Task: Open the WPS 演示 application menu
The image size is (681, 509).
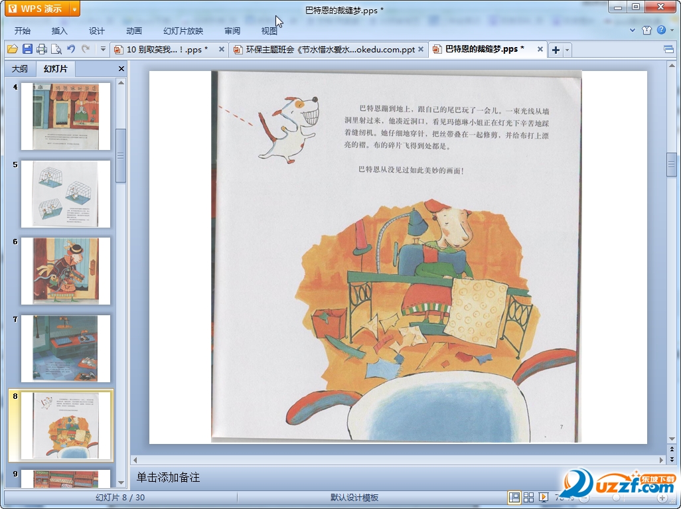Action: [x=38, y=9]
